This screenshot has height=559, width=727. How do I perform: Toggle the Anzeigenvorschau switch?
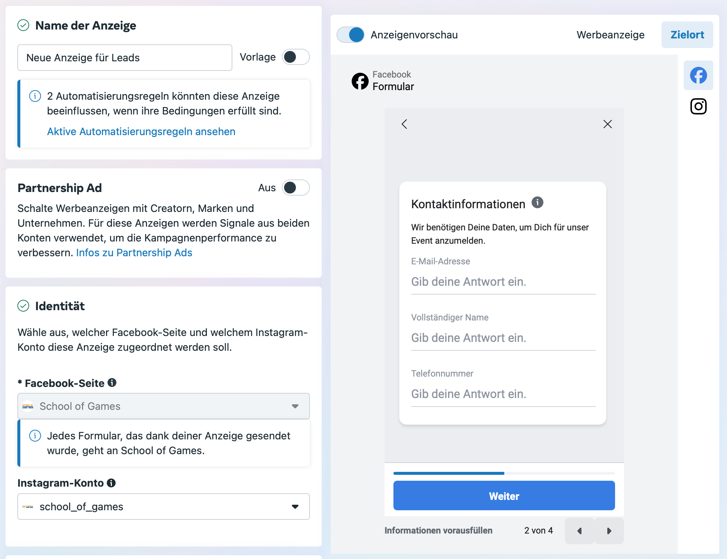point(350,35)
